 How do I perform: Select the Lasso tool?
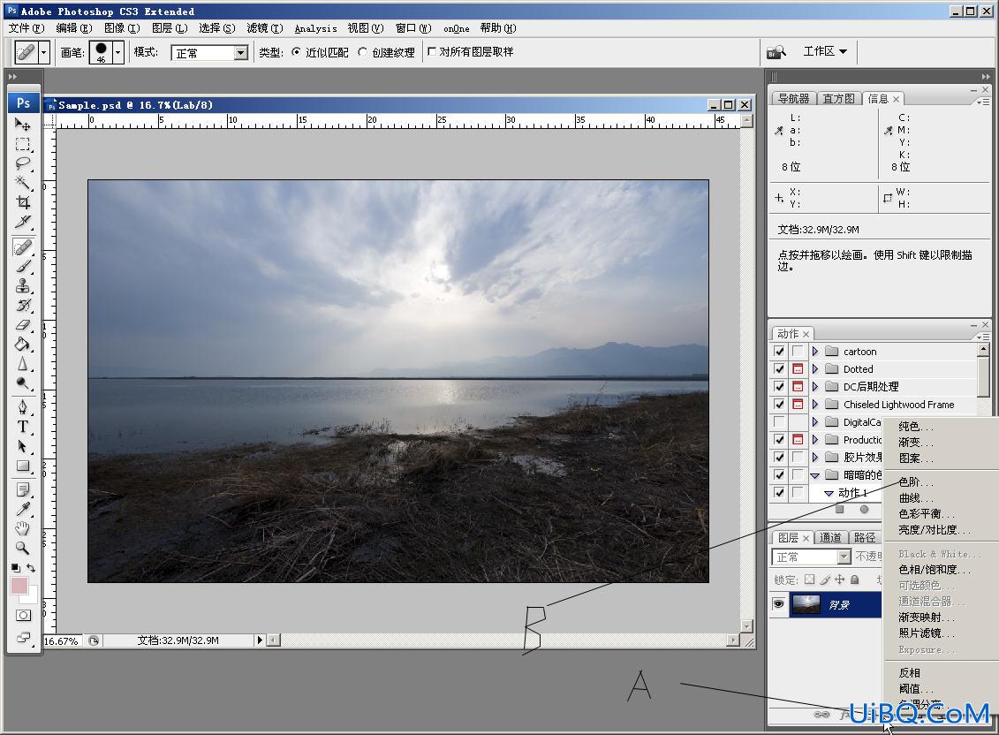click(x=22, y=163)
